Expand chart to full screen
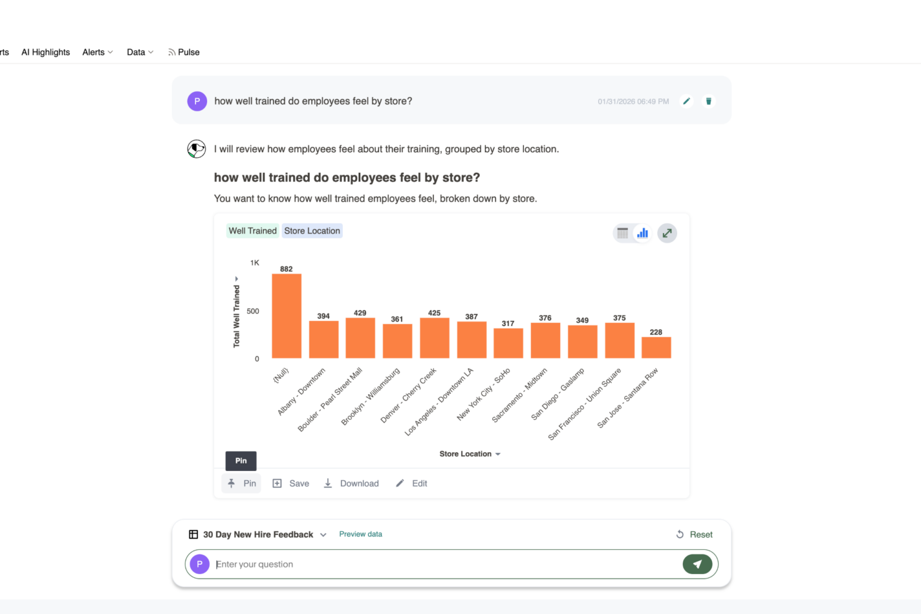 [666, 233]
